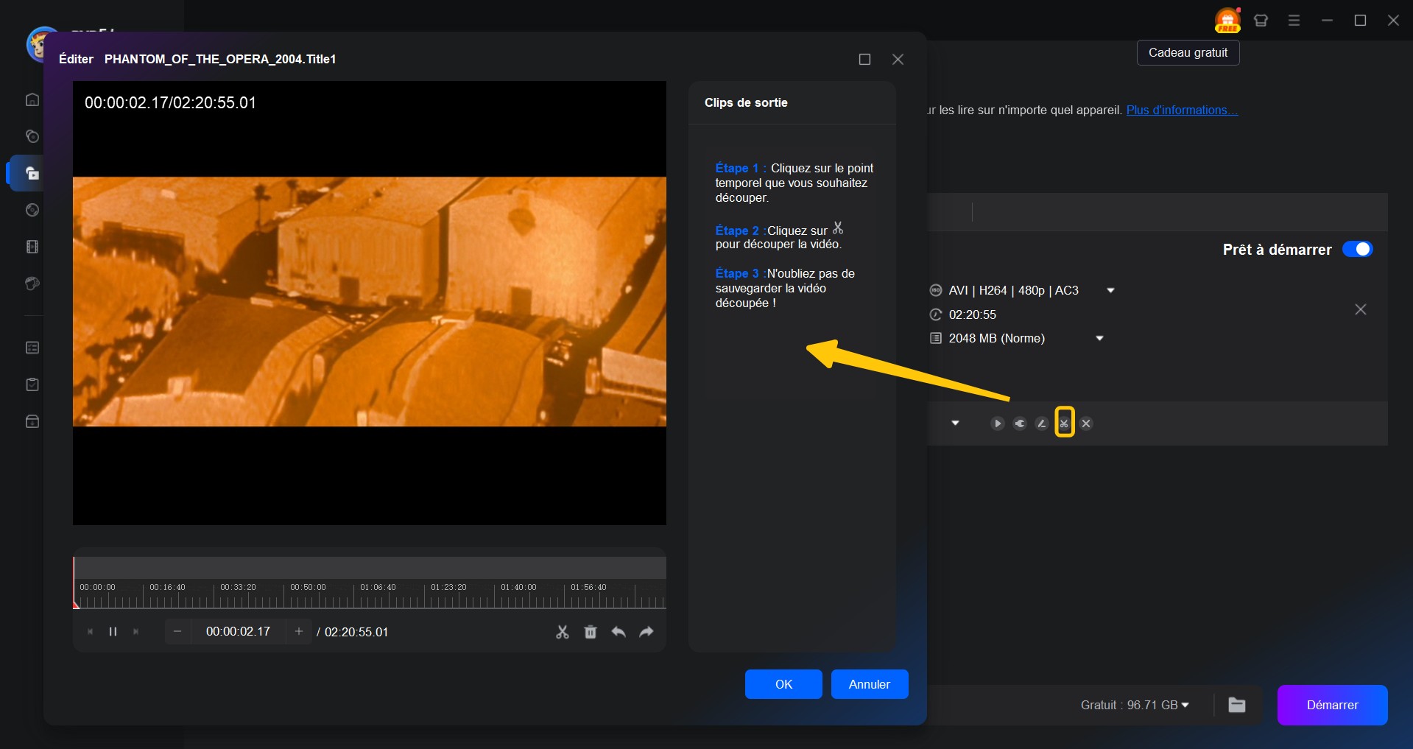Open the task queue list icon
The width and height of the screenshot is (1413, 749).
click(32, 348)
